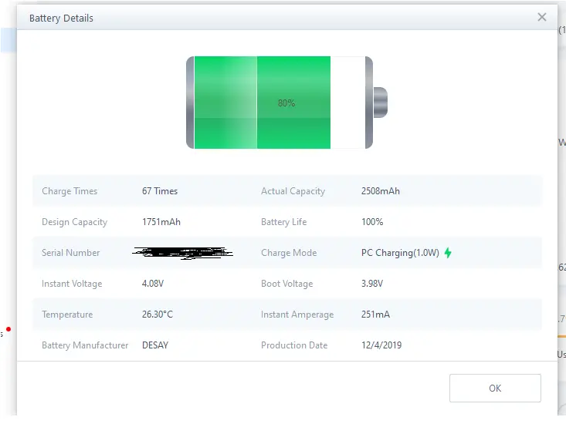
Task: Click the Charge Times label
Action: 69,191
